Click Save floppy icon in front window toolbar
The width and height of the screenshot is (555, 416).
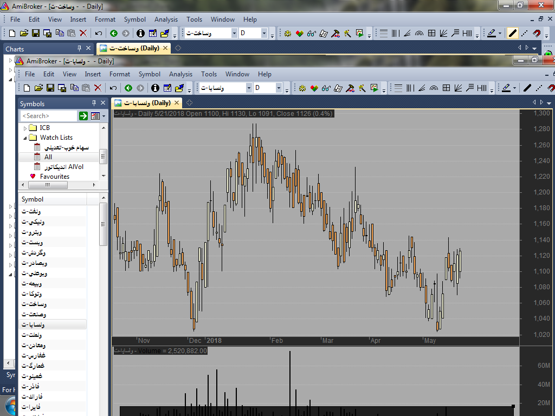click(x=50, y=88)
